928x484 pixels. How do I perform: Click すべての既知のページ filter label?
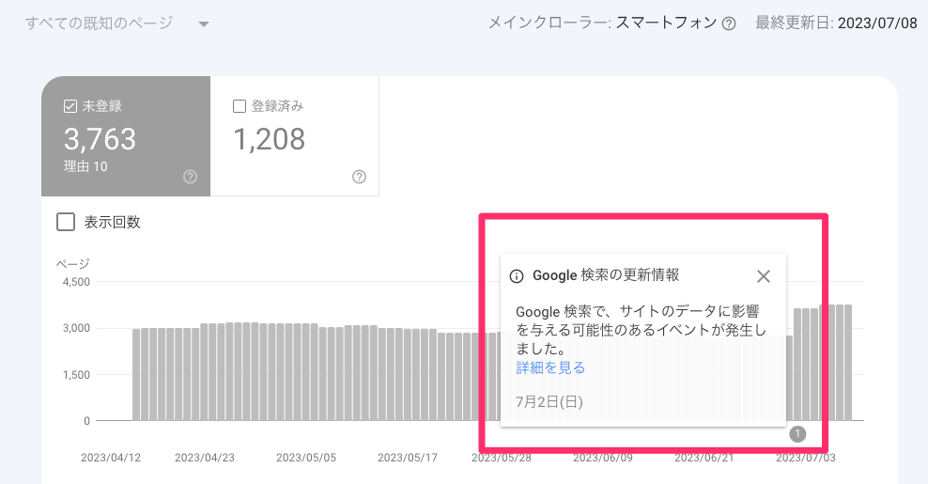coord(100,23)
